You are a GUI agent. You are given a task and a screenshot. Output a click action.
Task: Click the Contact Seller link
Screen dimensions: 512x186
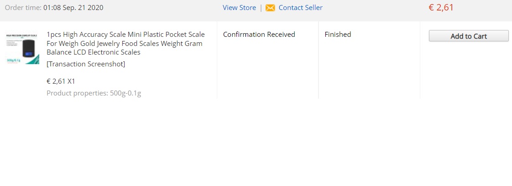coord(300,8)
